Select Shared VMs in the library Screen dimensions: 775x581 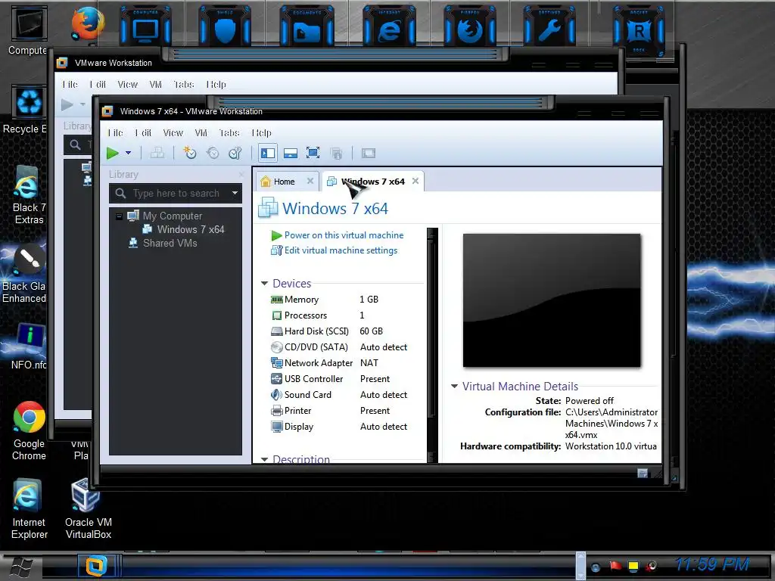coord(170,243)
